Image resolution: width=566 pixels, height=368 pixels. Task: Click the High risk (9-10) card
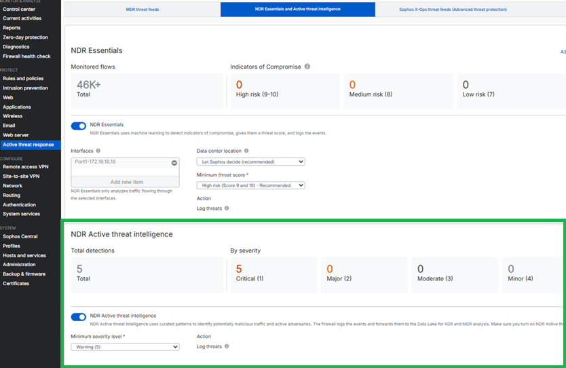coord(282,90)
